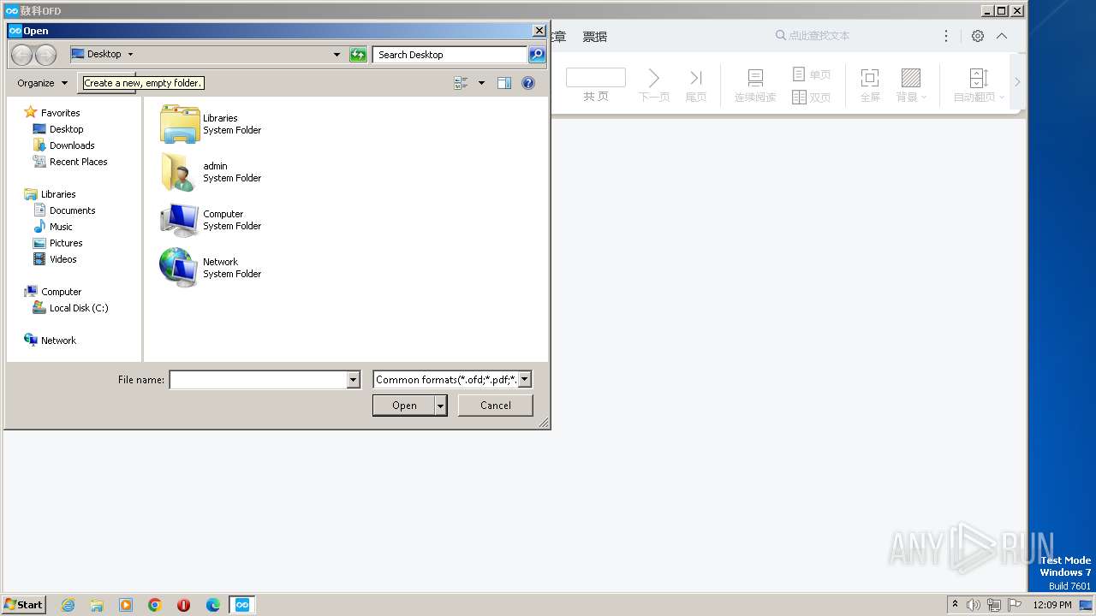Screen dimensions: 1096x616
Task: Select Downloads in navigation pane
Action: tap(72, 145)
